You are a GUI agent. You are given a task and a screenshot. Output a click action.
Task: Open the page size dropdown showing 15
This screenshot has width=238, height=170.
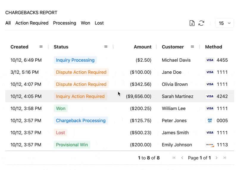(224, 23)
